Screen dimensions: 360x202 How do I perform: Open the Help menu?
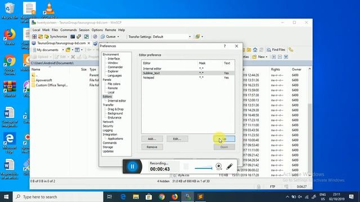121,30
